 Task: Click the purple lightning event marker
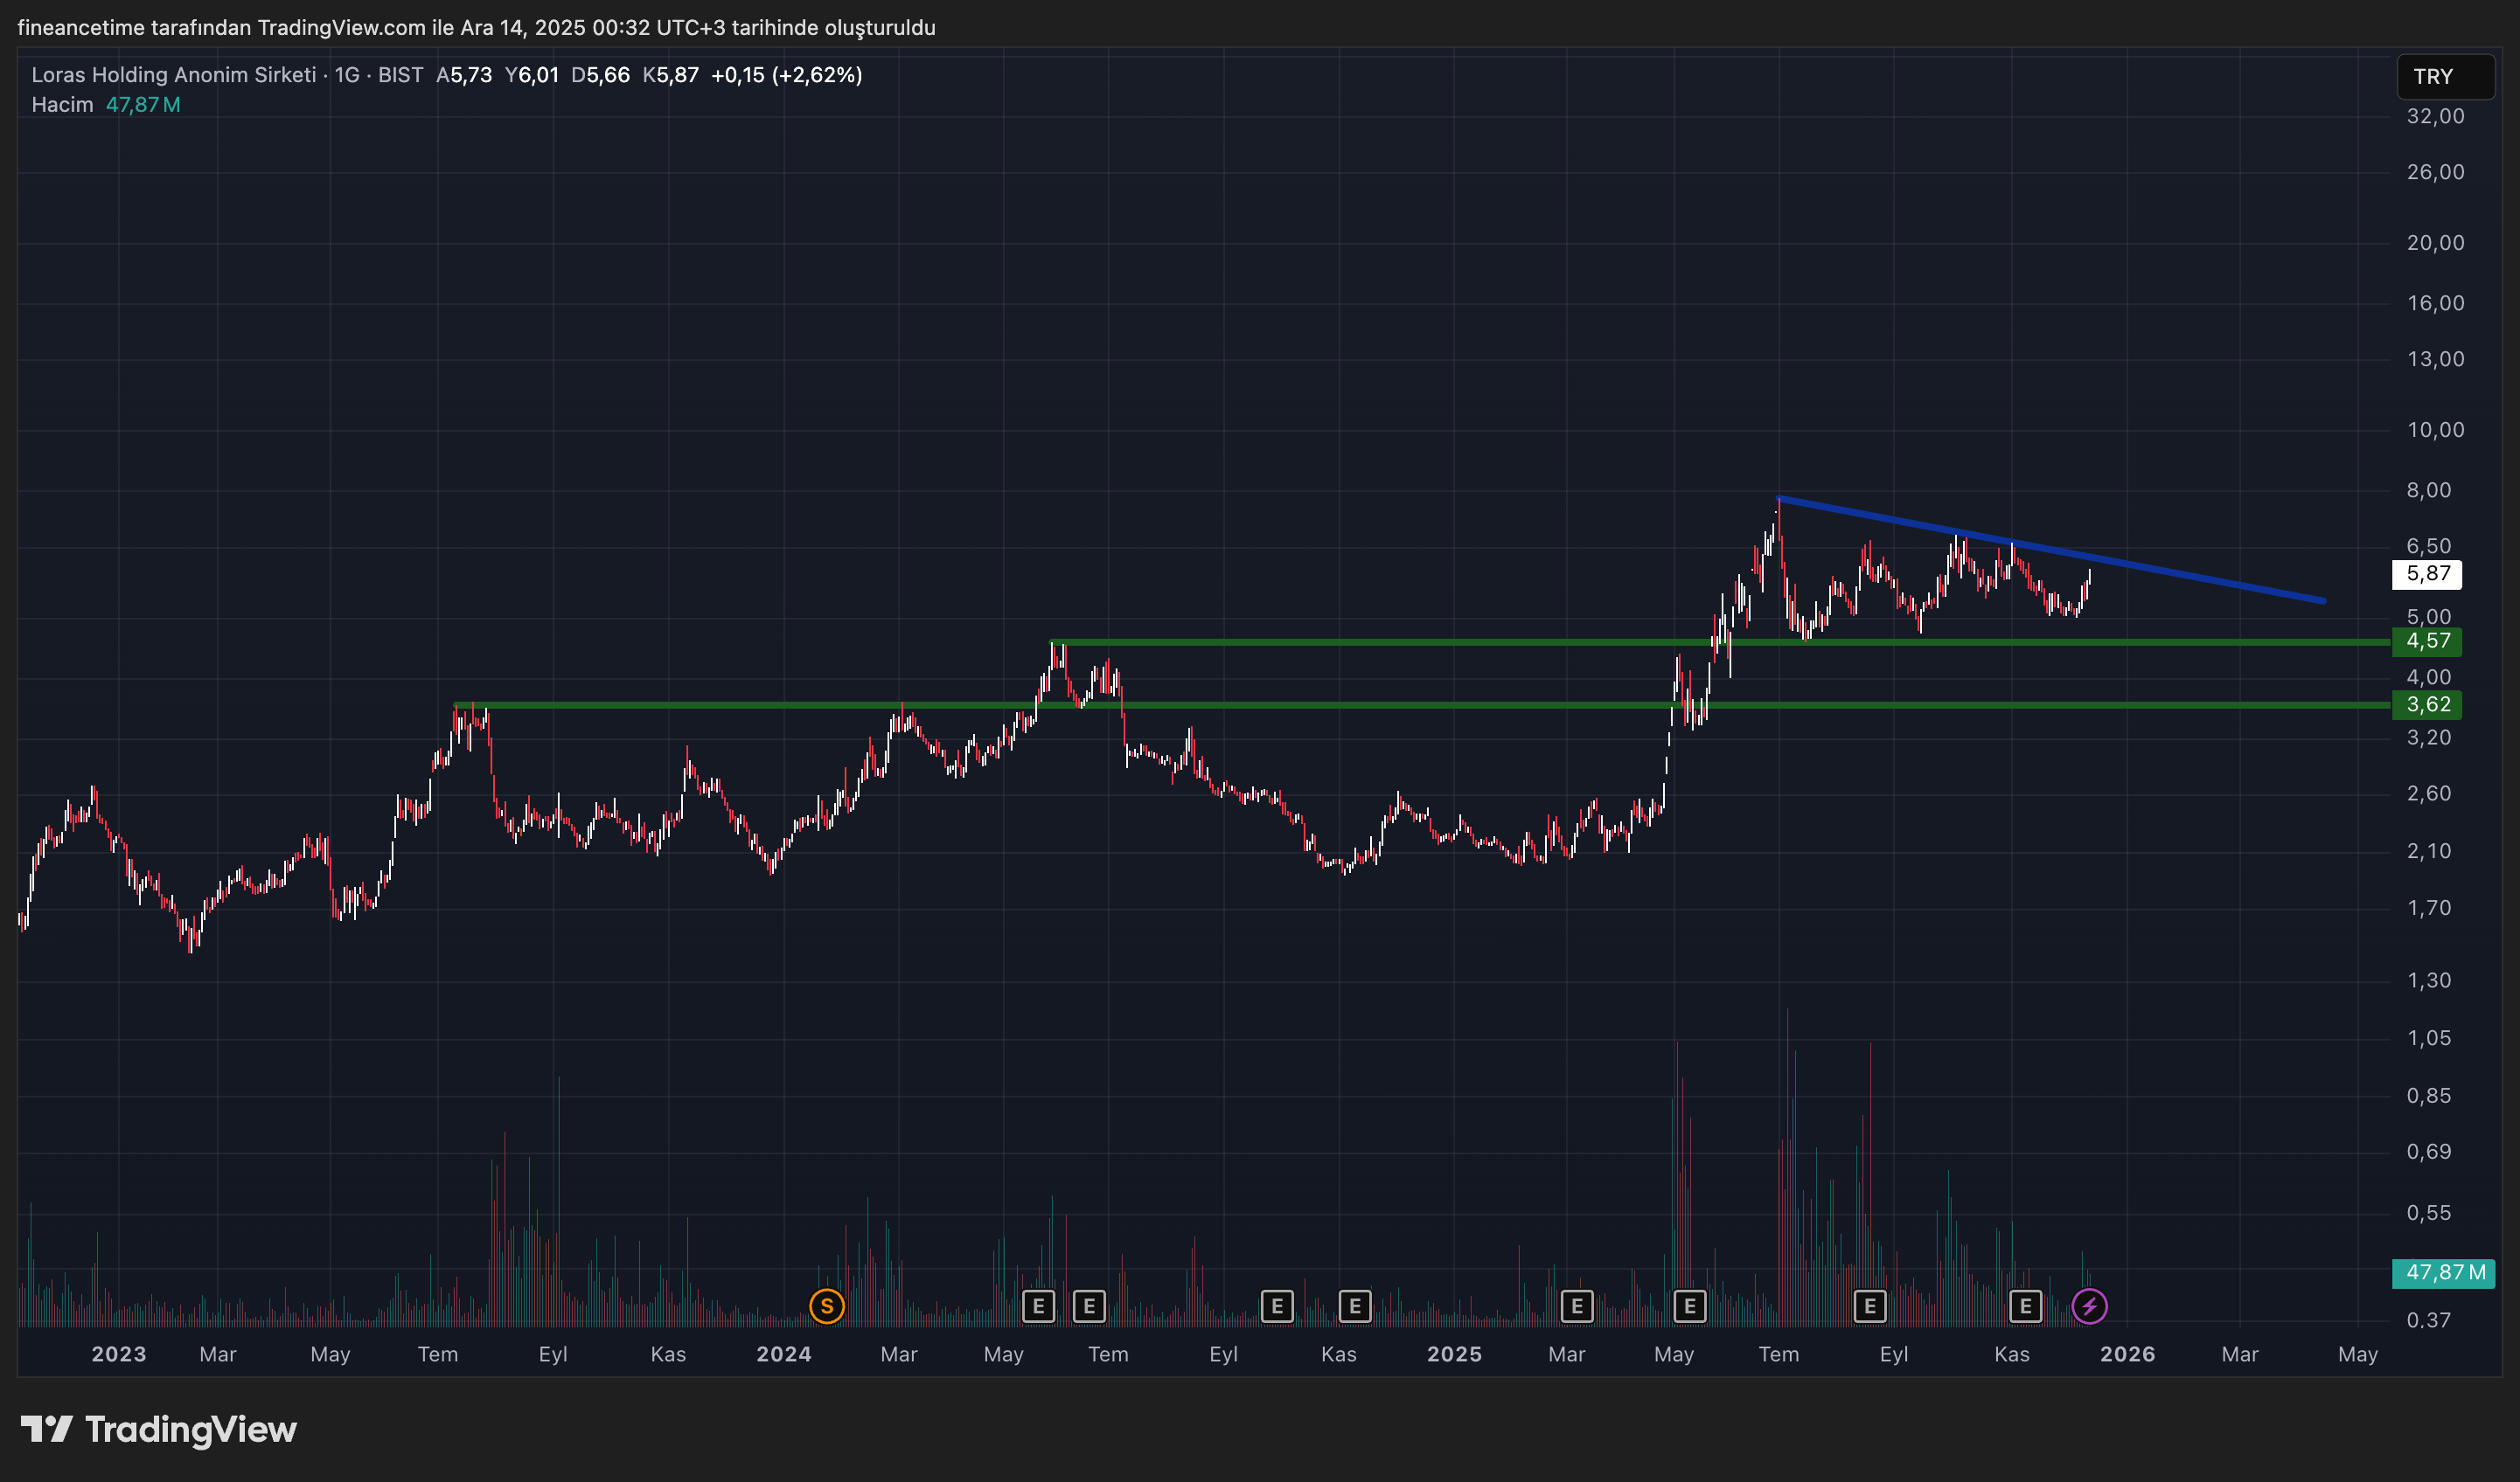2089,1305
